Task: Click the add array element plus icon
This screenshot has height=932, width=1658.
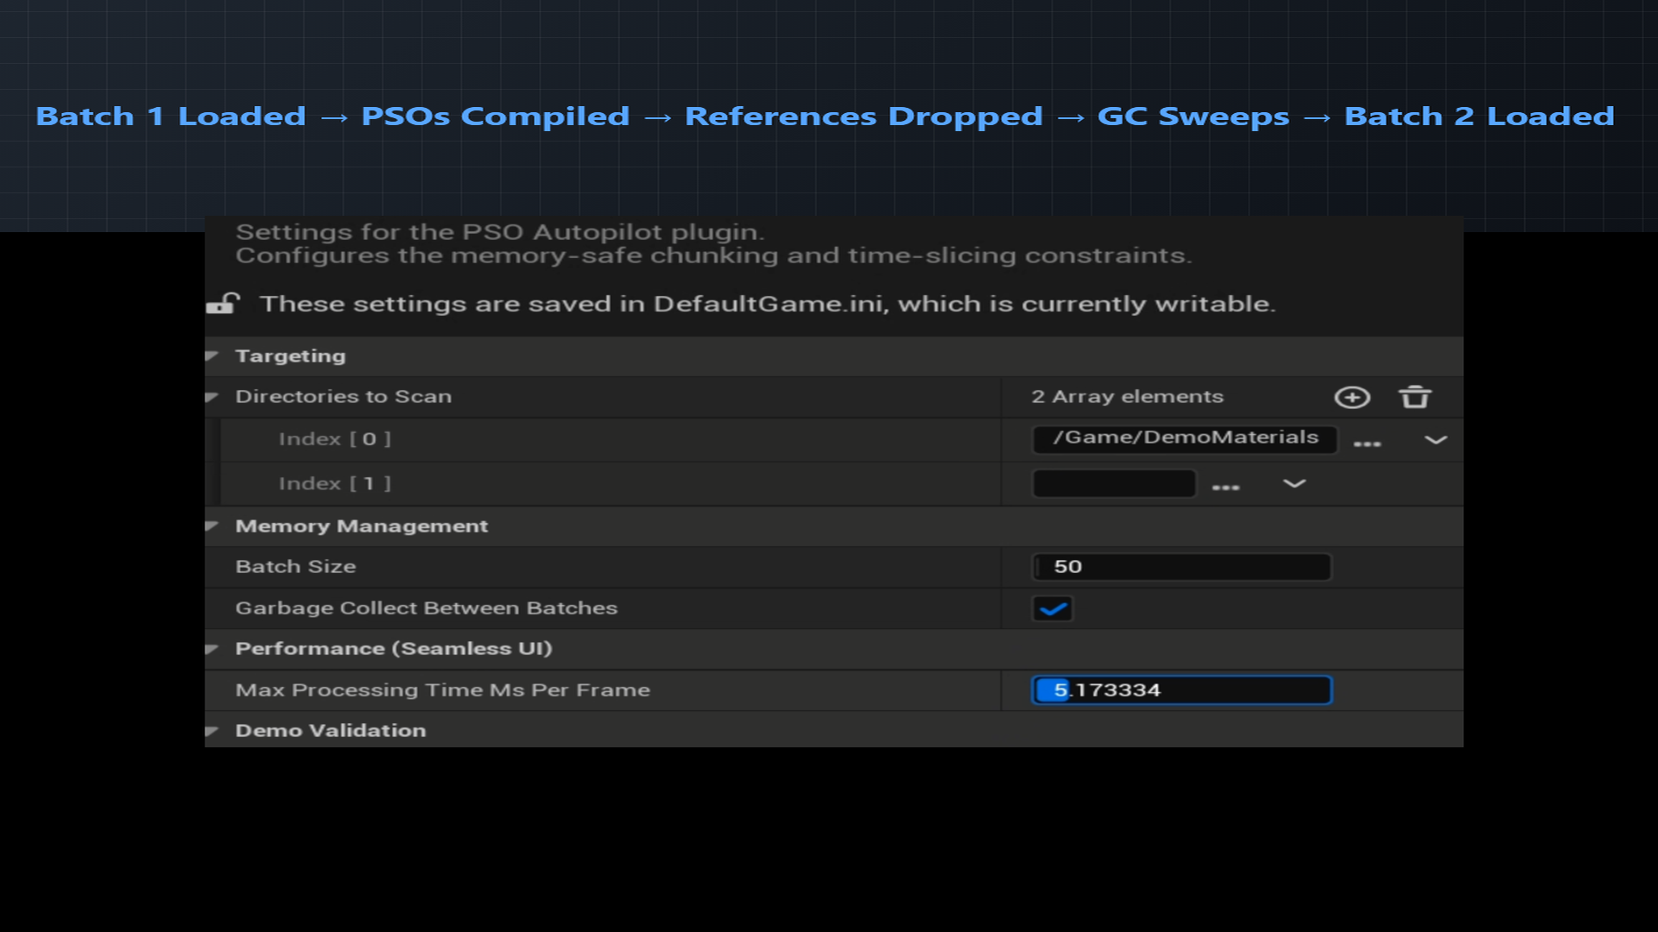Action: [1351, 397]
